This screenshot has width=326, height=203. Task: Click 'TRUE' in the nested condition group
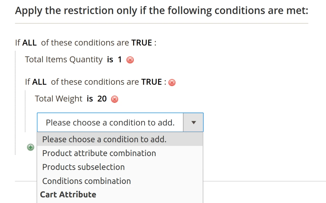tap(152, 82)
